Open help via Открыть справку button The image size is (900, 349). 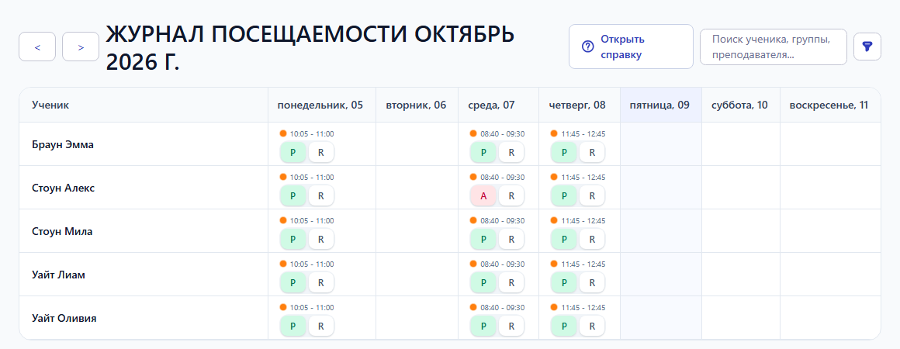click(631, 47)
